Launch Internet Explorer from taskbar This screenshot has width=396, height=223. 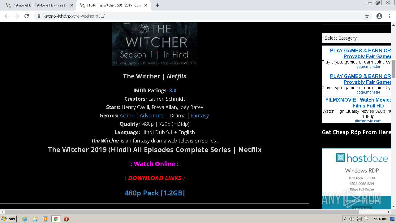coord(25,219)
